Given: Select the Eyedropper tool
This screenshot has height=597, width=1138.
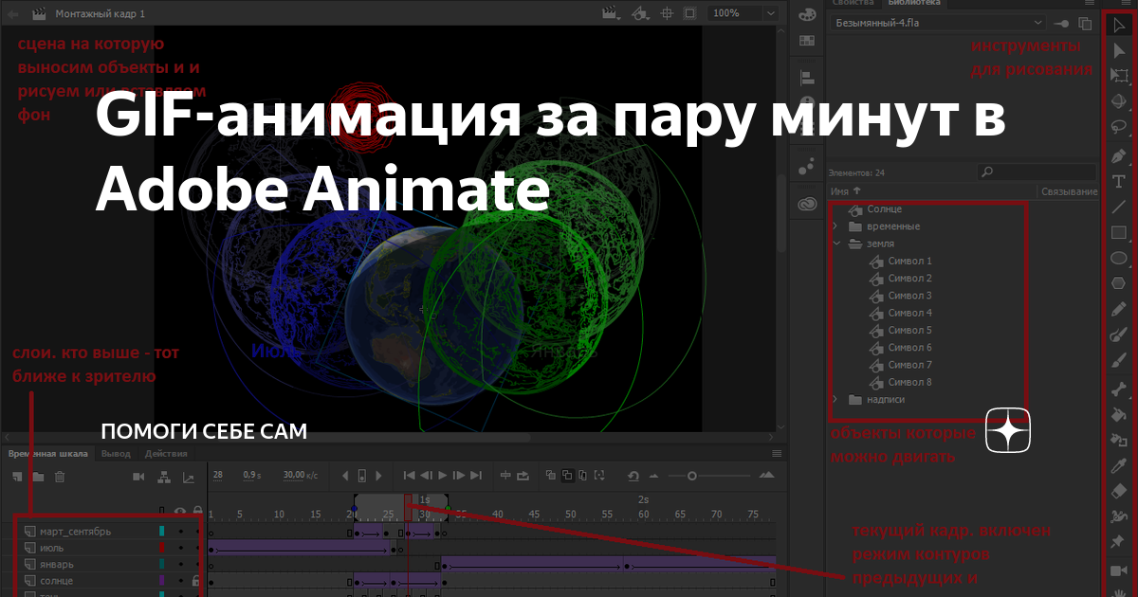Looking at the screenshot, I should 1118,465.
